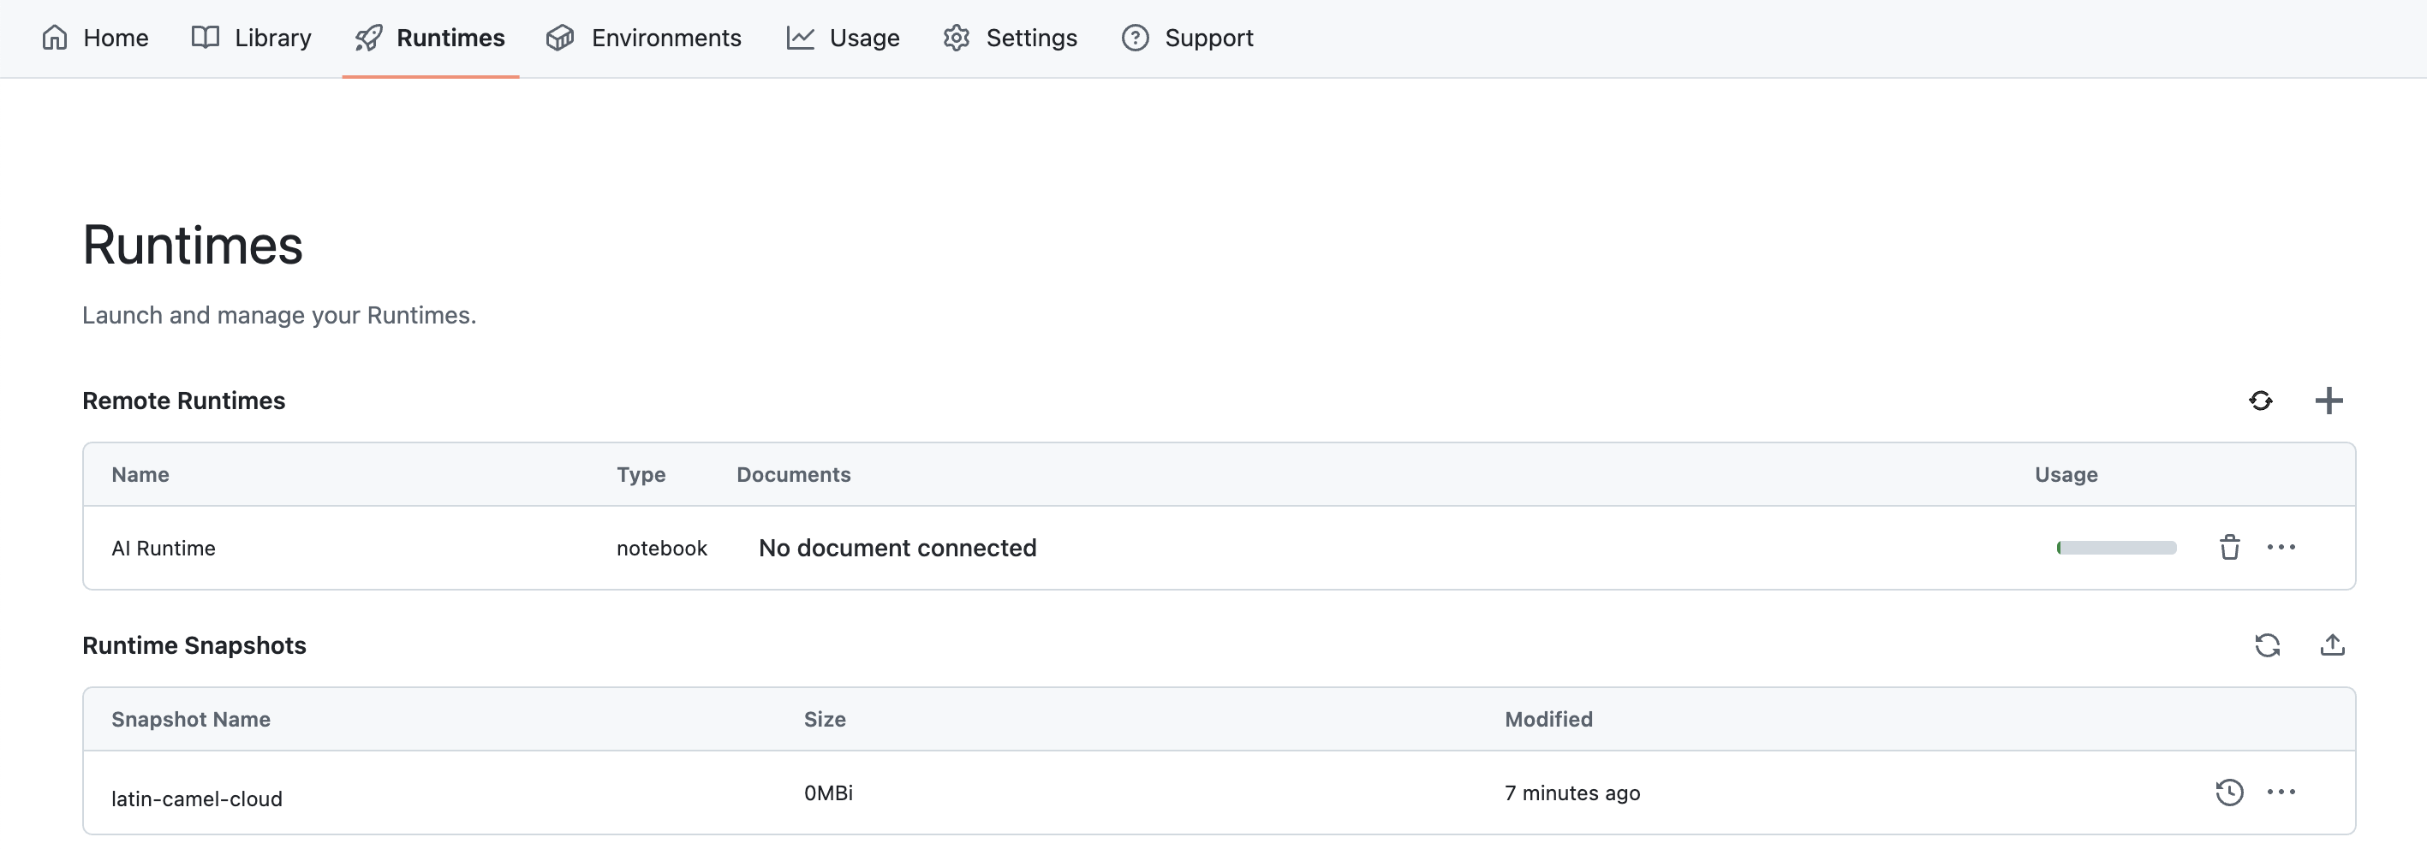Click the 0MBi size value

pos(828,793)
